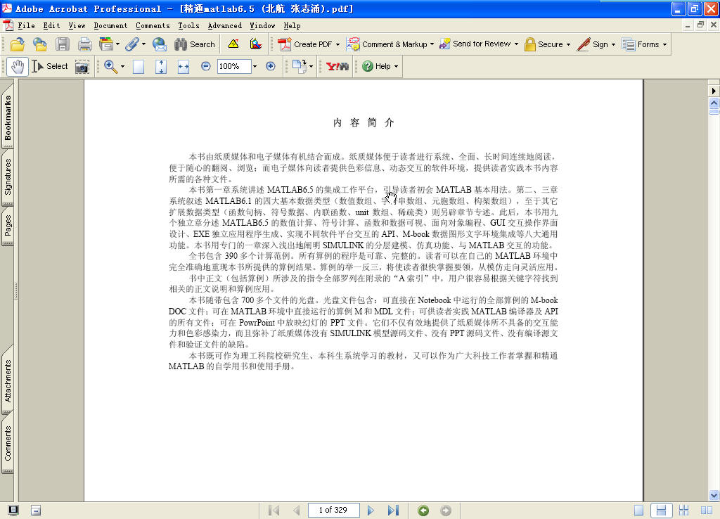This screenshot has width=720, height=519.
Task: Jump to the last page
Action: 393,511
